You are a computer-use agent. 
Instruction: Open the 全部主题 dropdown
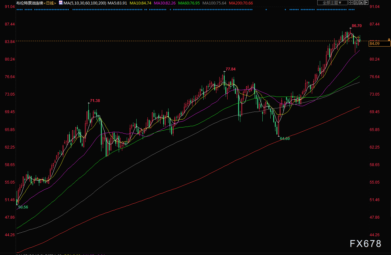click(332, 3)
